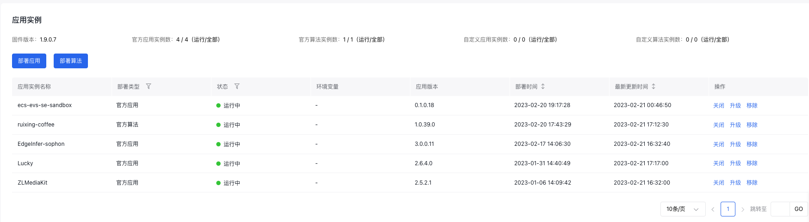
Task: Go to next page arrow
Action: tap(743, 209)
